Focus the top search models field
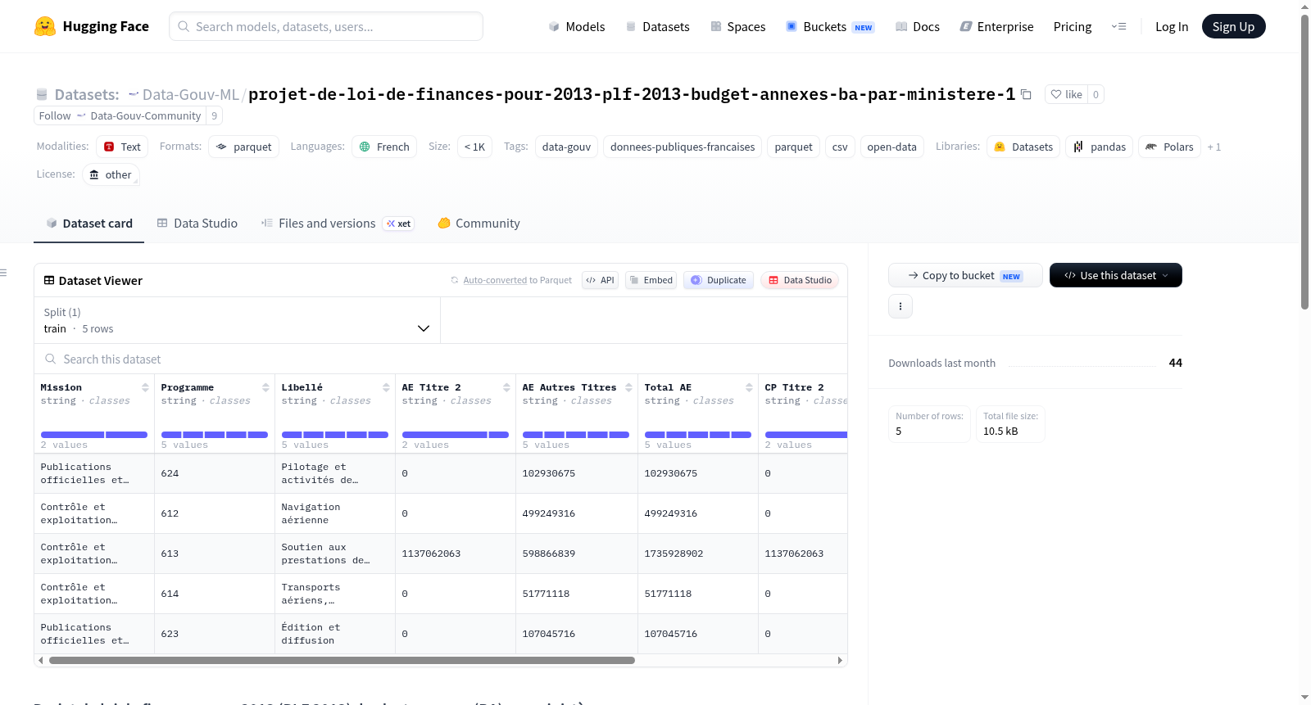Image resolution: width=1311 pixels, height=705 pixels. point(326,26)
